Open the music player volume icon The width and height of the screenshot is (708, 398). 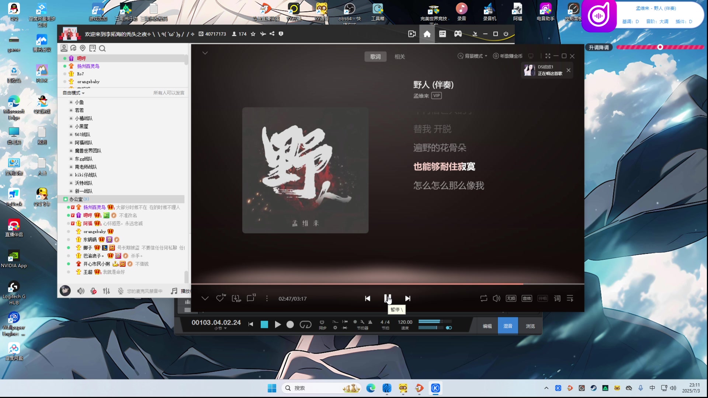click(x=497, y=298)
